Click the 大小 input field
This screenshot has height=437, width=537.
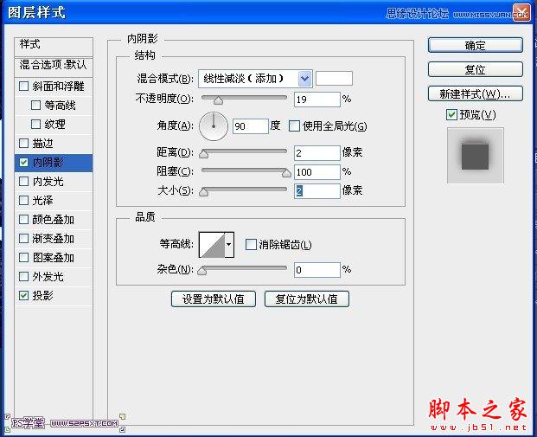click(x=317, y=191)
